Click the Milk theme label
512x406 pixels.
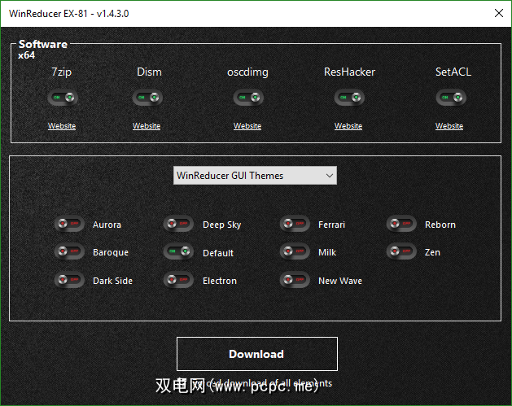[327, 252]
